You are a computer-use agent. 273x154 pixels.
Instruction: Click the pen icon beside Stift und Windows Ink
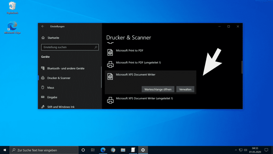(x=43, y=107)
